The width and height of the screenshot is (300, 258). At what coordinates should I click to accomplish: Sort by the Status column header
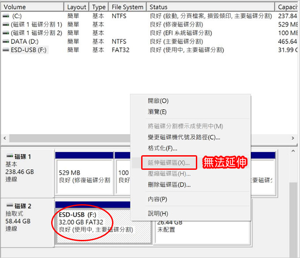(210, 7)
